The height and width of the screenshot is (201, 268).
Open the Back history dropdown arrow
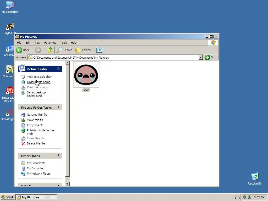click(x=32, y=50)
